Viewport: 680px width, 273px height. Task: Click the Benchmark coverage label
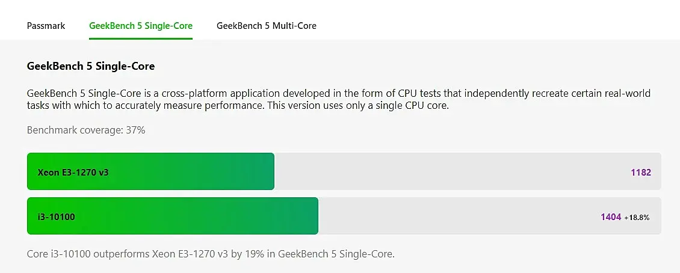[74, 130]
